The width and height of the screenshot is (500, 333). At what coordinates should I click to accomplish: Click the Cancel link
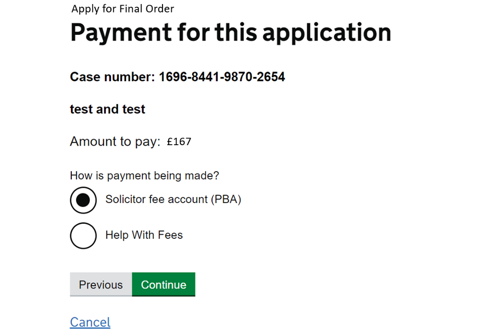point(90,322)
